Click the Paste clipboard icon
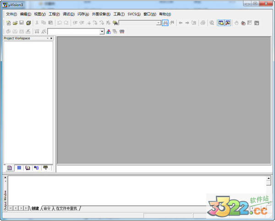275x221 pixels. (50, 23)
